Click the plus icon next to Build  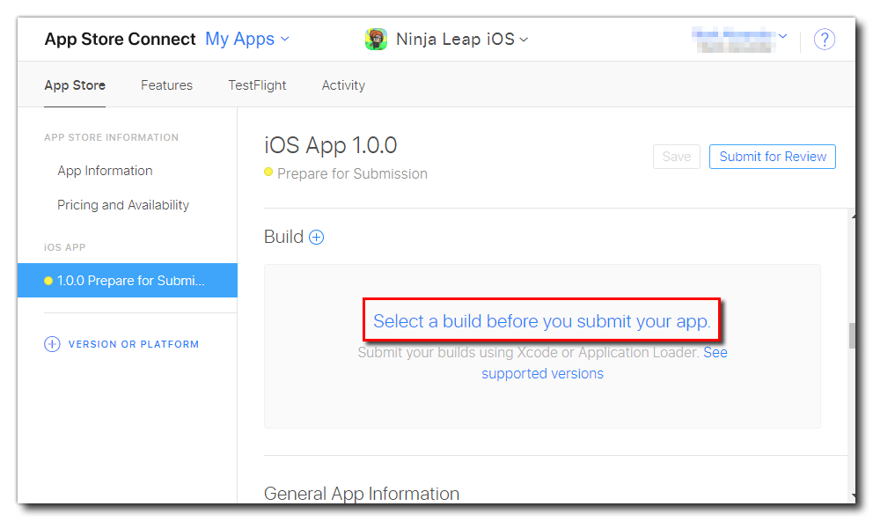coord(316,237)
